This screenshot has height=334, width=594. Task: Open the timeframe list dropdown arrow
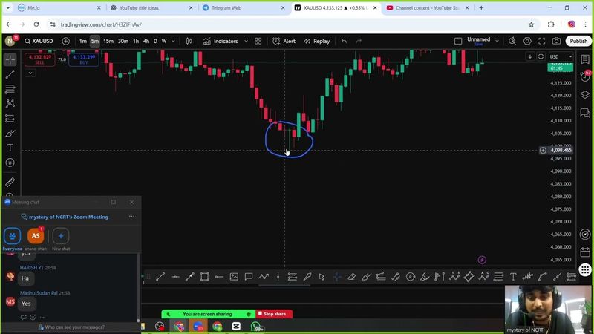pos(174,42)
